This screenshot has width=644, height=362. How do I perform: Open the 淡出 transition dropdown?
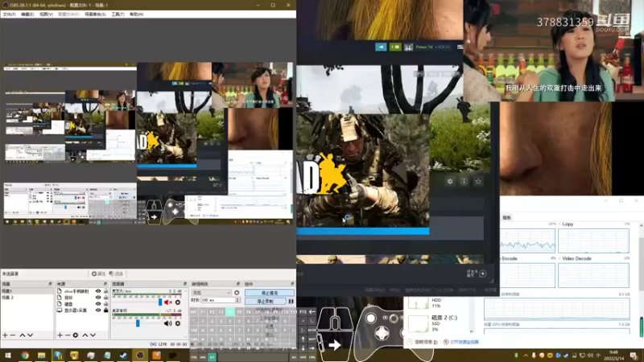211,293
